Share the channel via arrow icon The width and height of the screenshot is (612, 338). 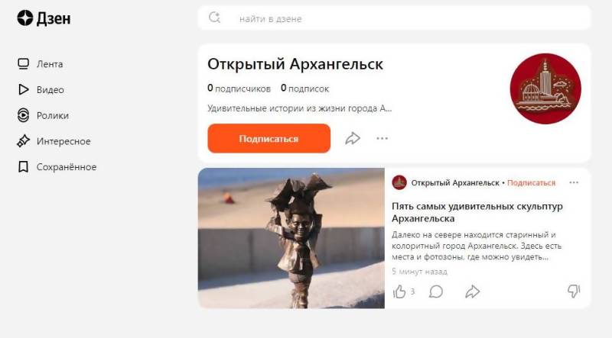click(353, 138)
